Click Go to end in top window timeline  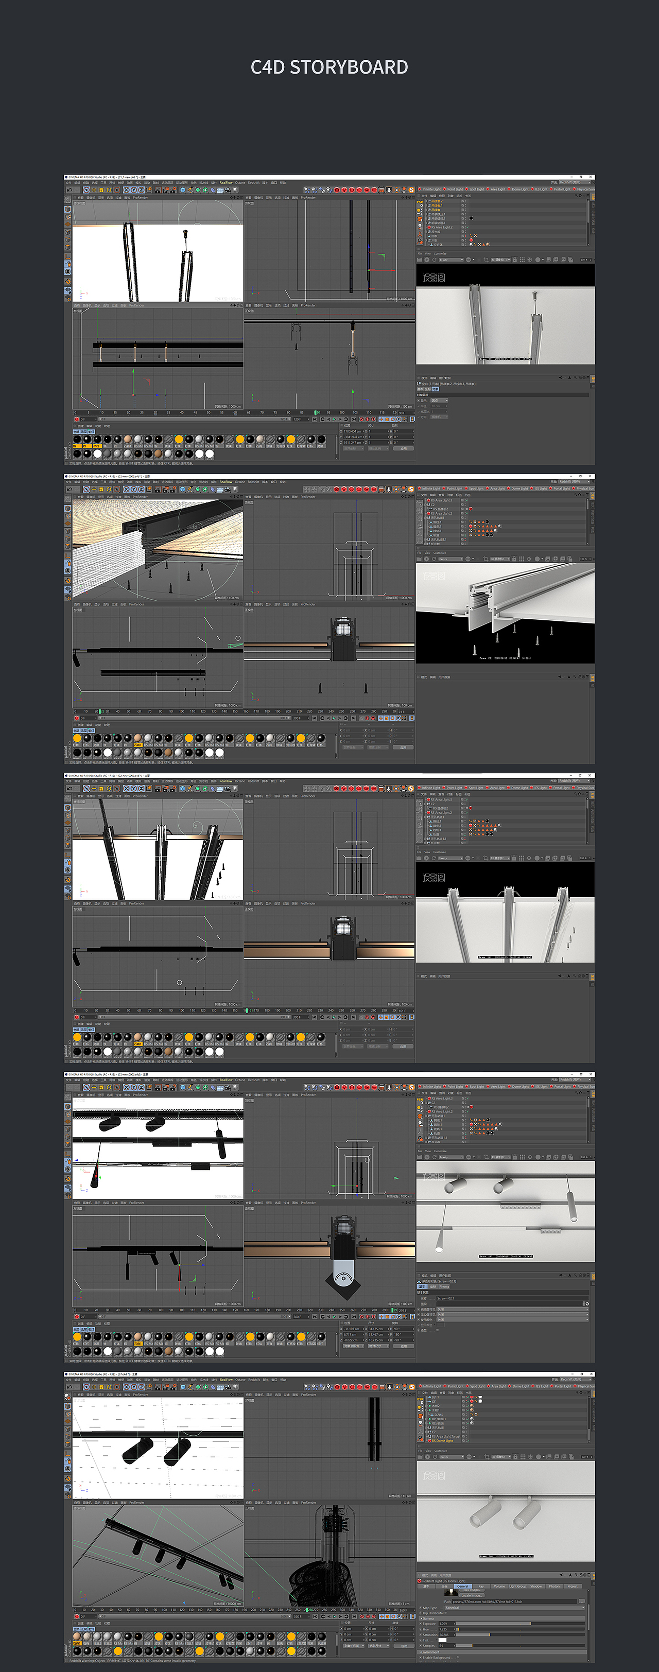354,419
